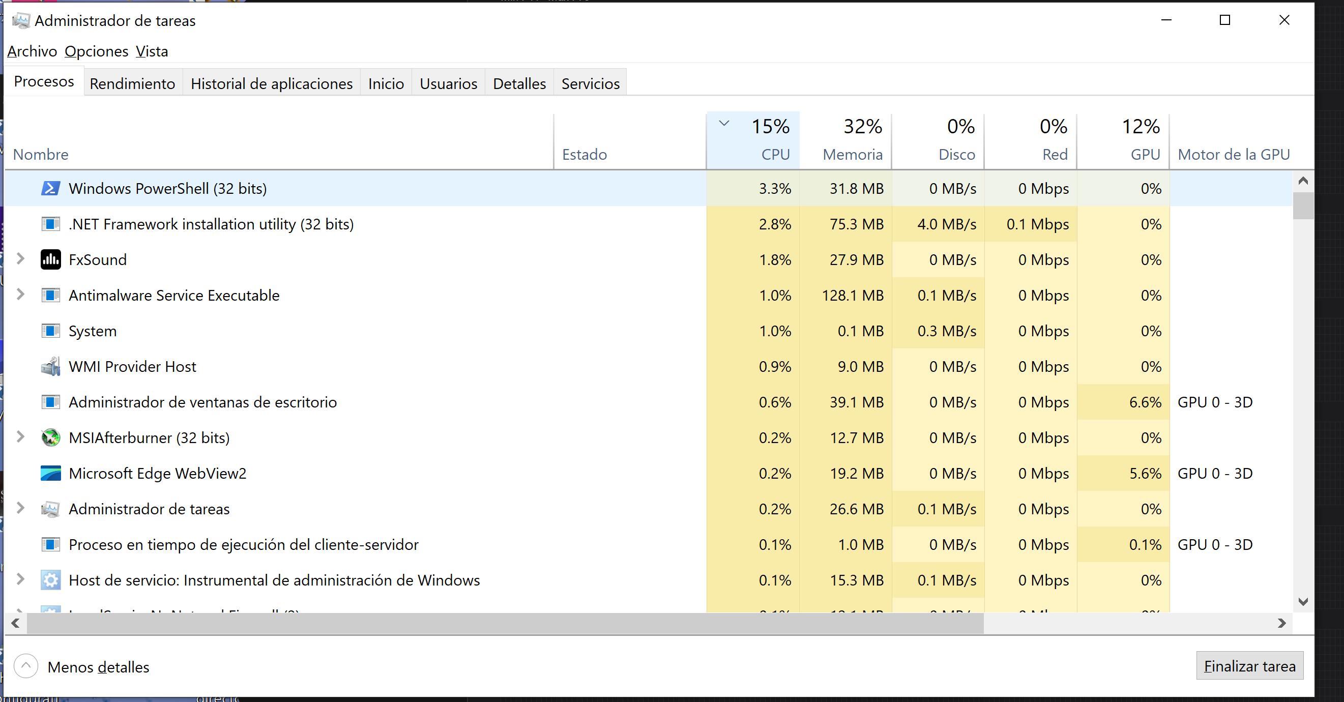Click the Microsoft Edge WebView2 icon
The width and height of the screenshot is (1344, 702).
click(50, 473)
